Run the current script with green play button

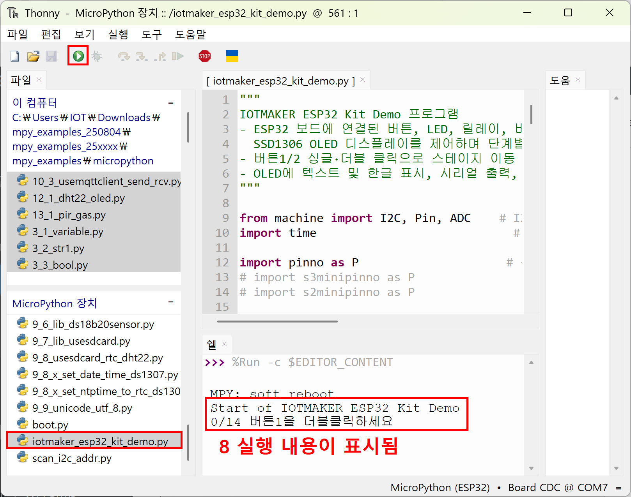coord(78,56)
